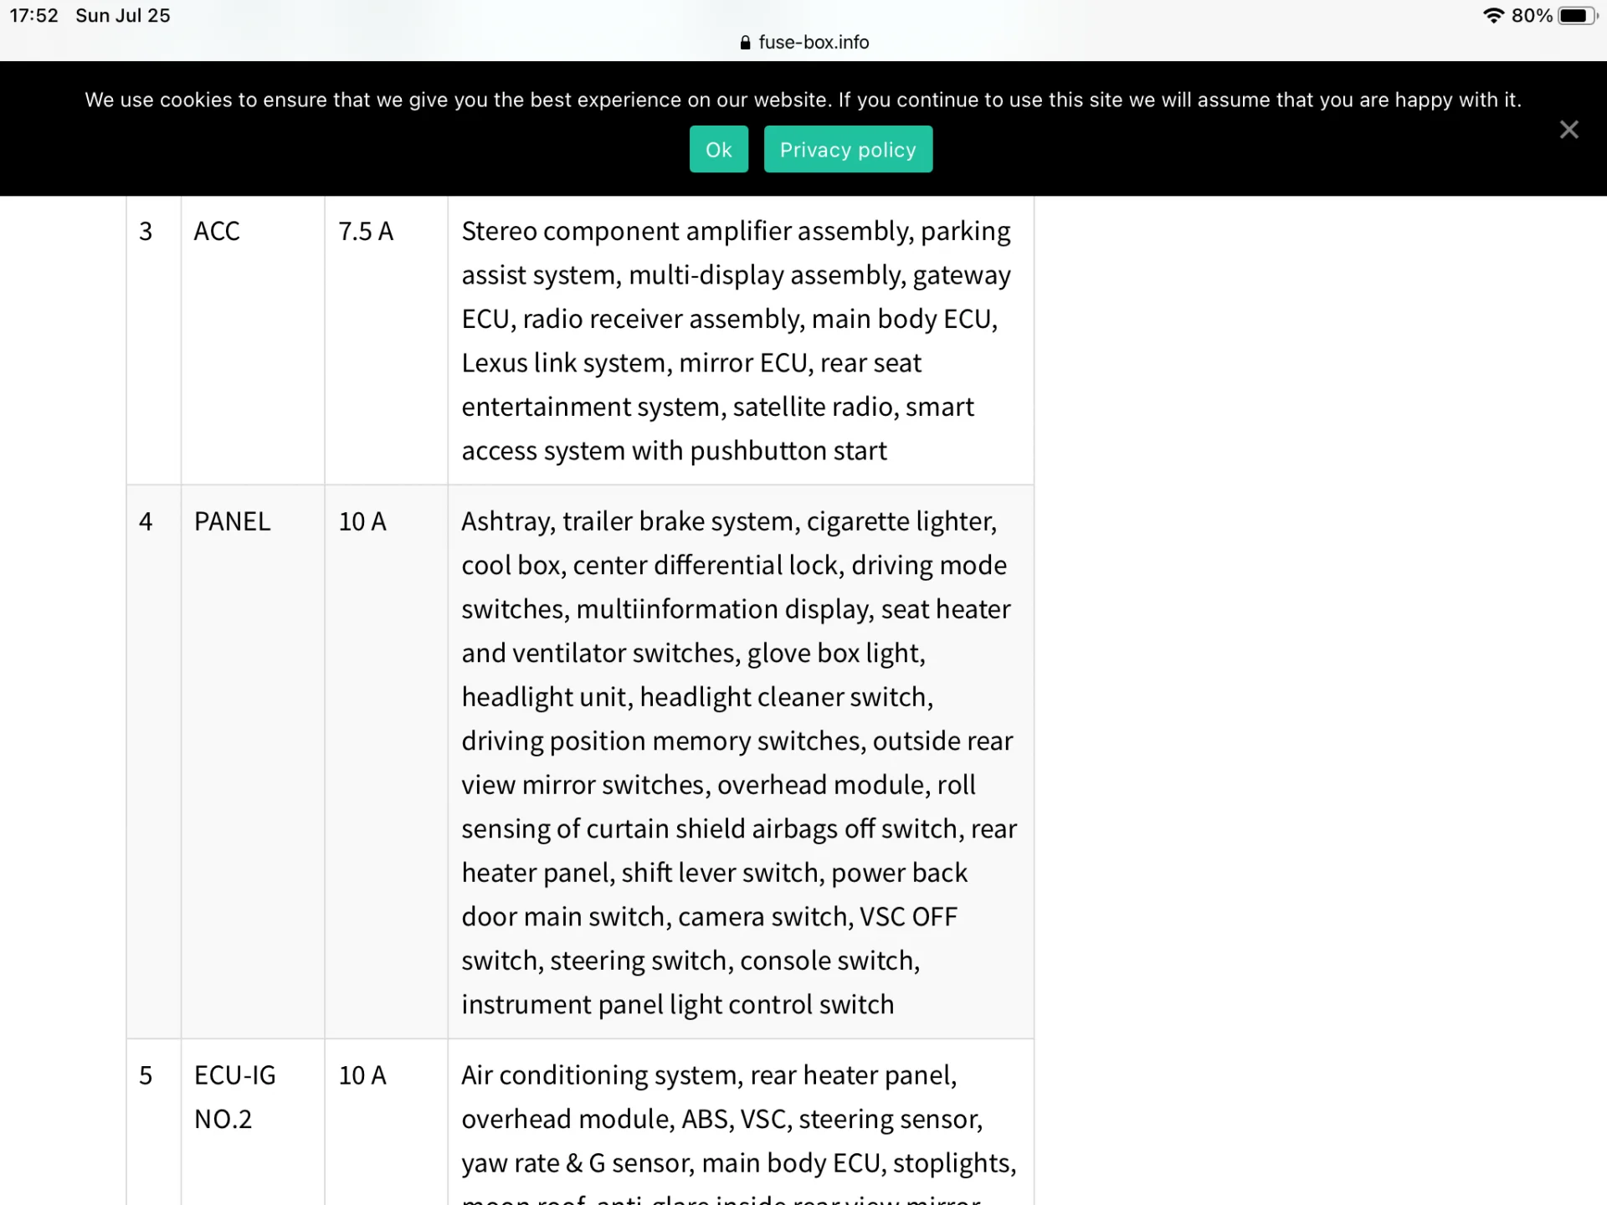Viewport: 1607px width, 1205px height.
Task: Tap the Wi-Fi status icon
Action: coord(1492,16)
